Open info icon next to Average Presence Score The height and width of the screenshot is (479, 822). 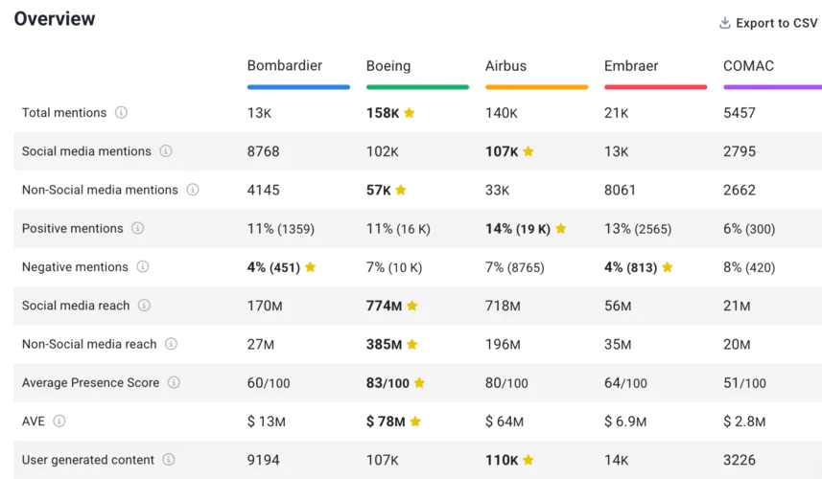[x=174, y=382]
